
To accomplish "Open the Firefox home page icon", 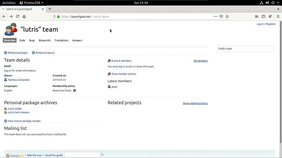I will [24, 17].
